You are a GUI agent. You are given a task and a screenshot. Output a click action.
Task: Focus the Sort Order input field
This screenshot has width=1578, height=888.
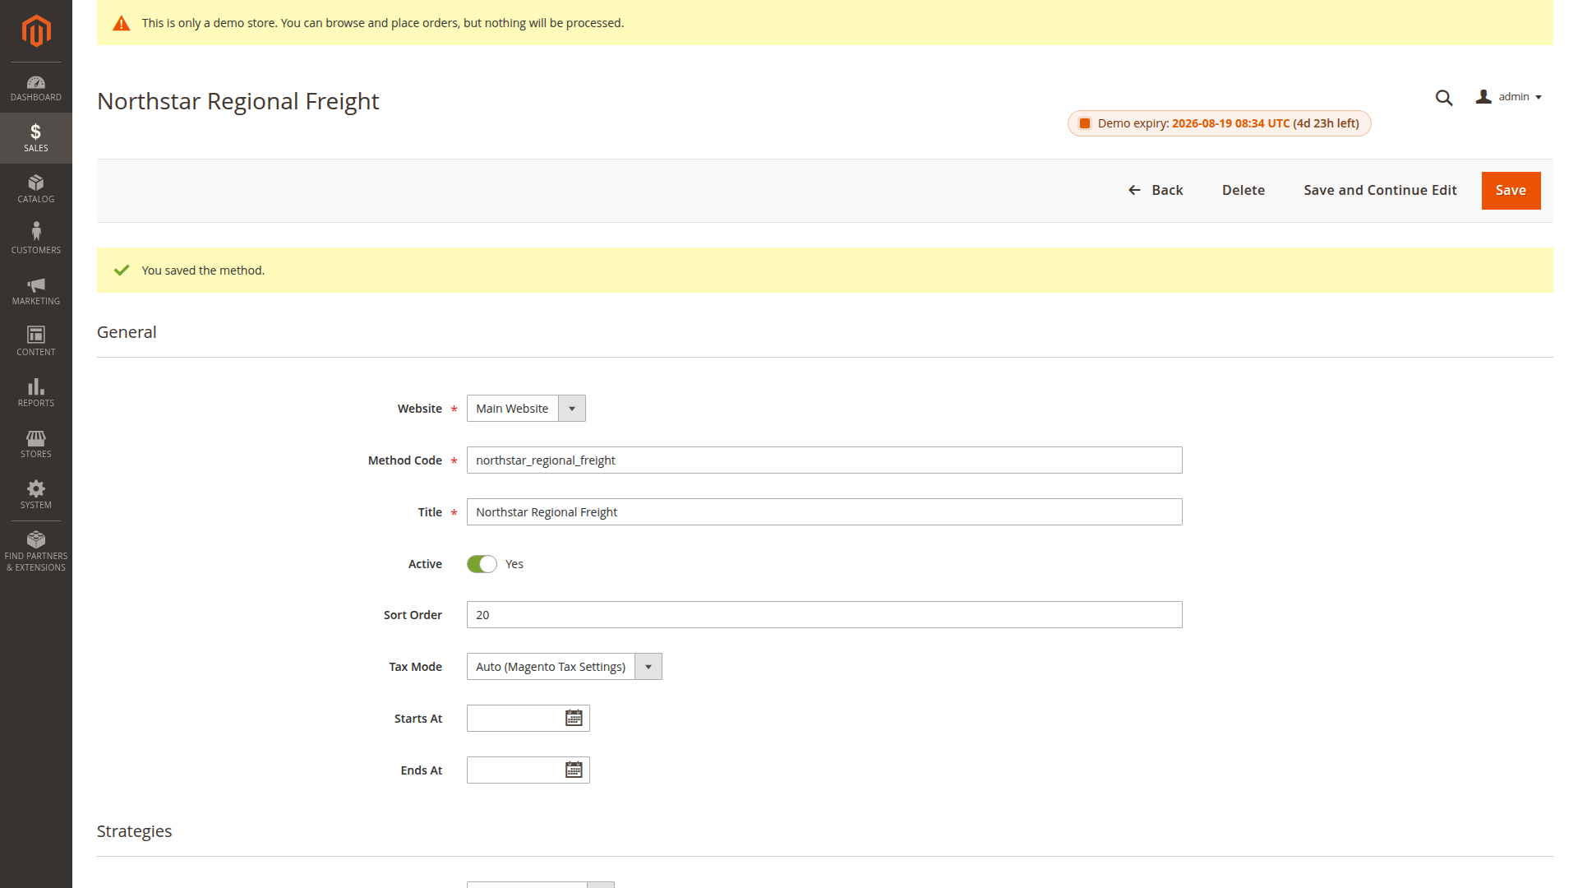(824, 615)
